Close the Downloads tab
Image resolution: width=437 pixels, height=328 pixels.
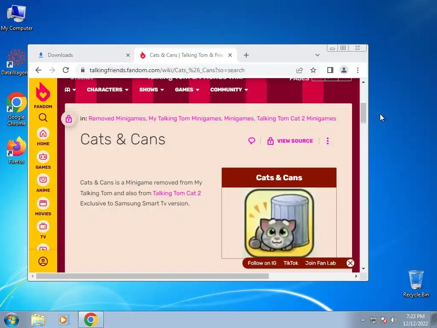(128, 55)
